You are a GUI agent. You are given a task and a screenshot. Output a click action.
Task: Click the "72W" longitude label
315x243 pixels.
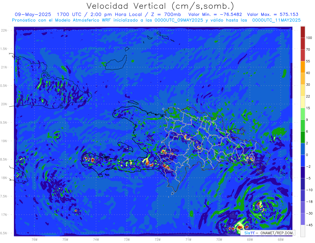point(157,239)
